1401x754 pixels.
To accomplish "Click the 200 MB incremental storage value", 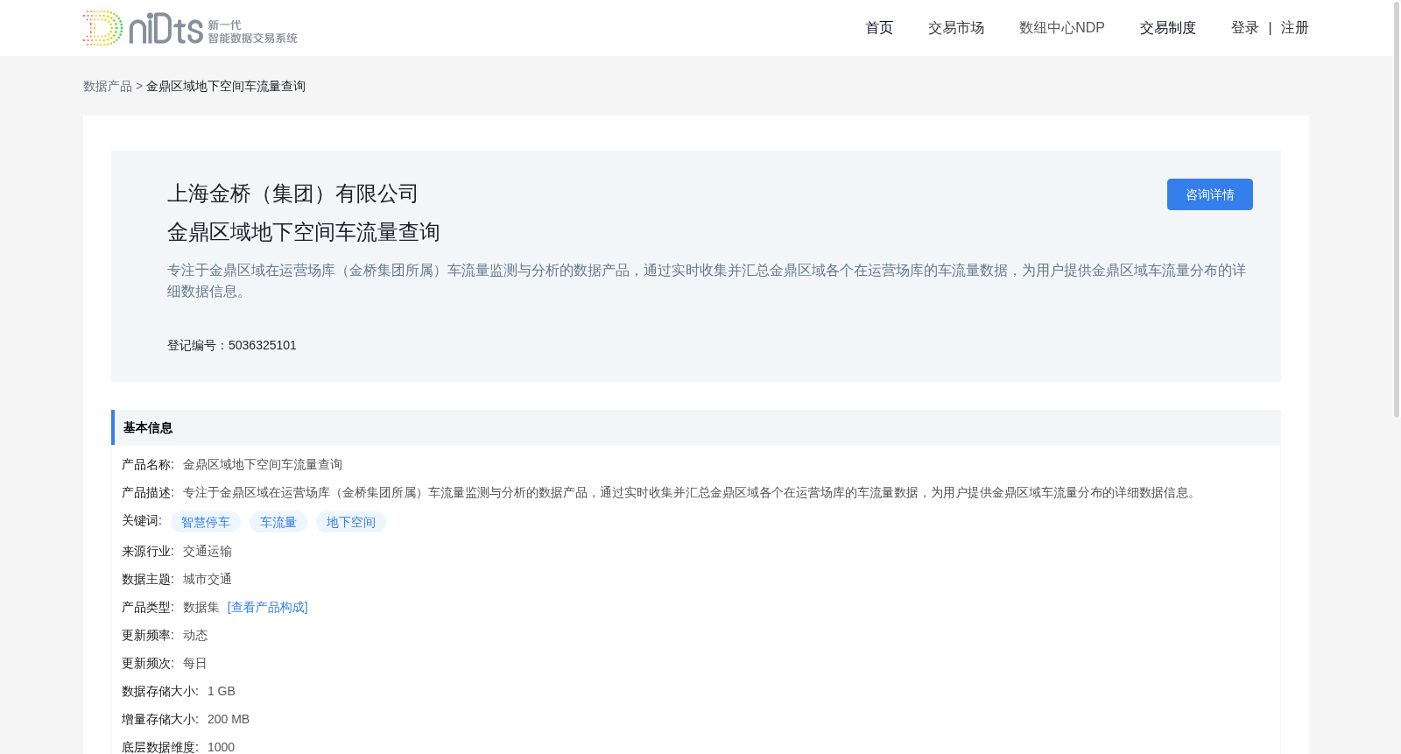I will (229, 719).
